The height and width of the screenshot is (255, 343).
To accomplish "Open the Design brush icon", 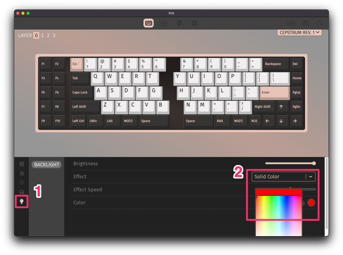I will pyautogui.click(x=179, y=23).
